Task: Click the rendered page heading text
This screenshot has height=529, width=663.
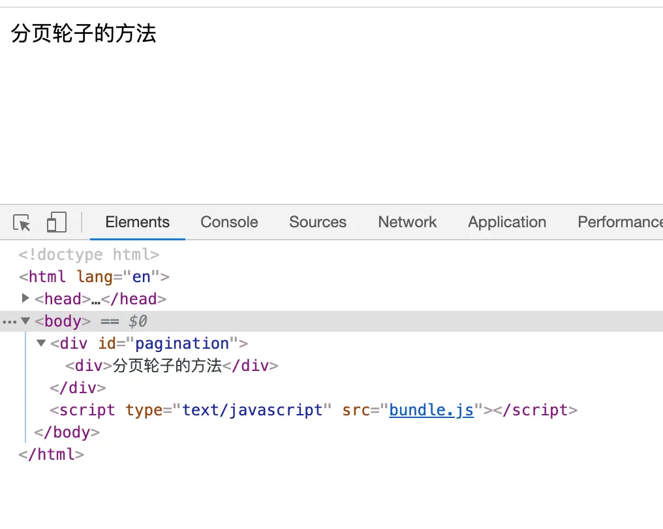Action: coord(84,33)
